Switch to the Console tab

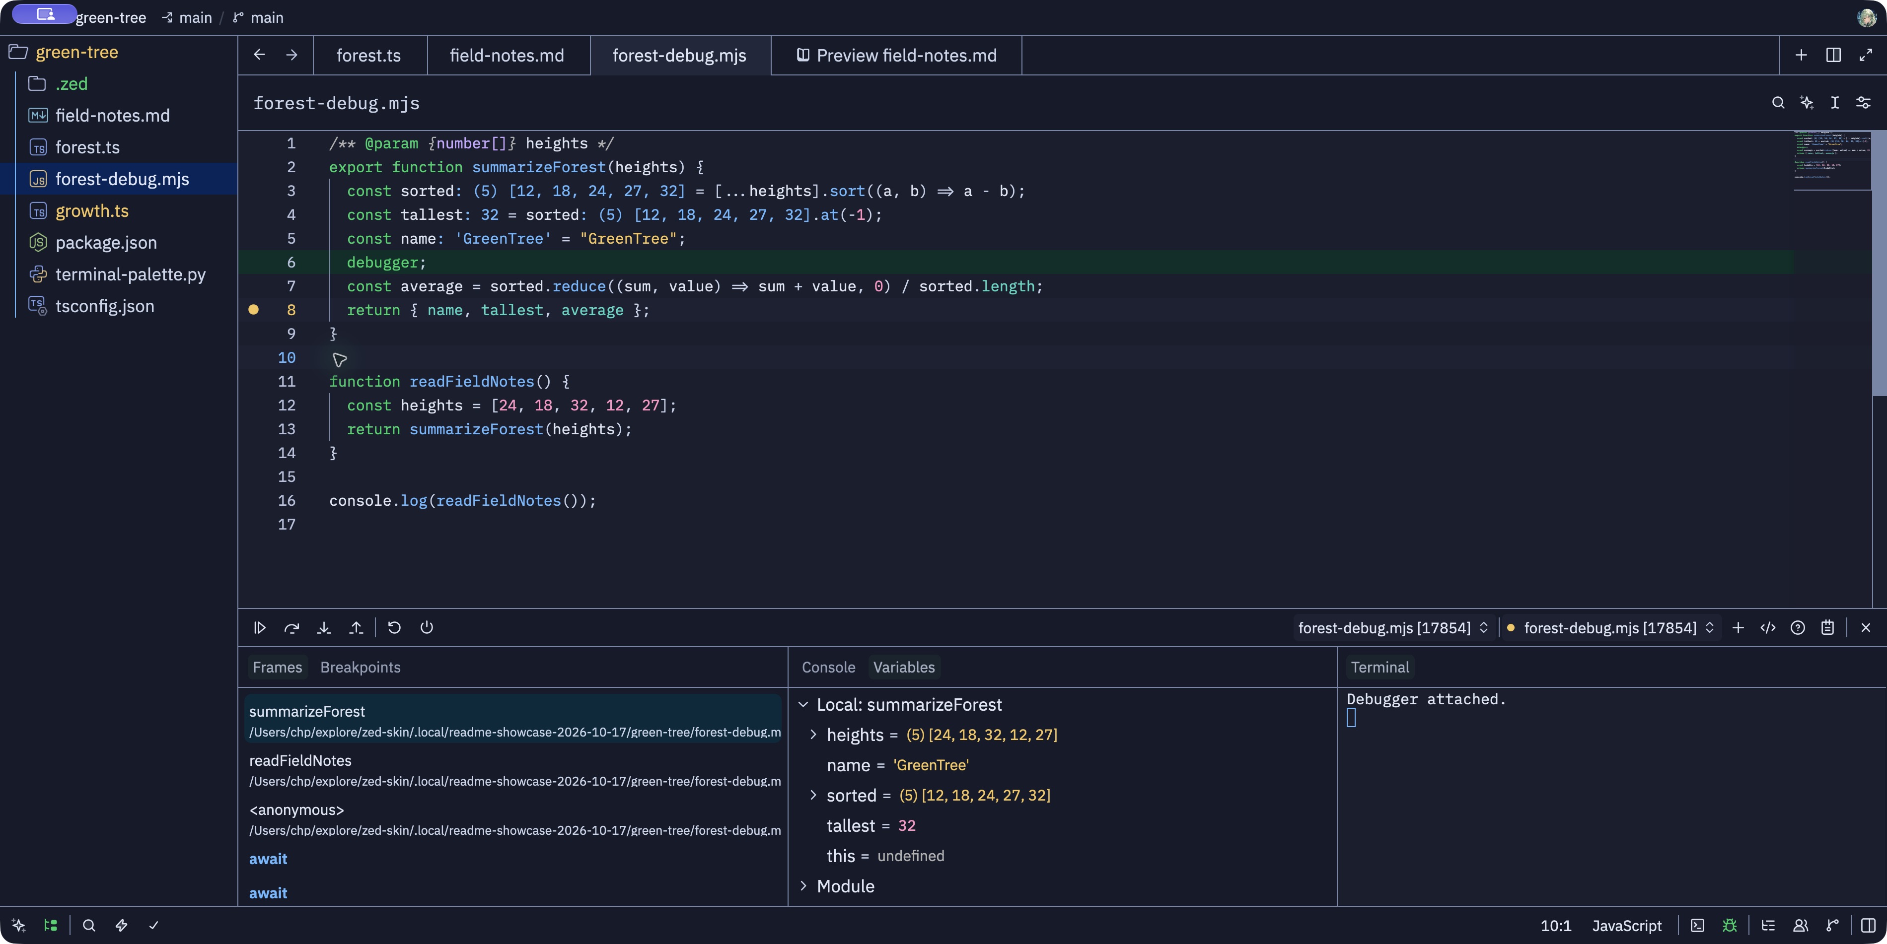pos(828,667)
